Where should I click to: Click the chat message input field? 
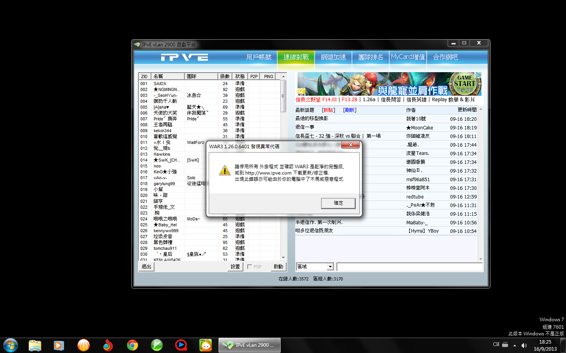click(409, 267)
